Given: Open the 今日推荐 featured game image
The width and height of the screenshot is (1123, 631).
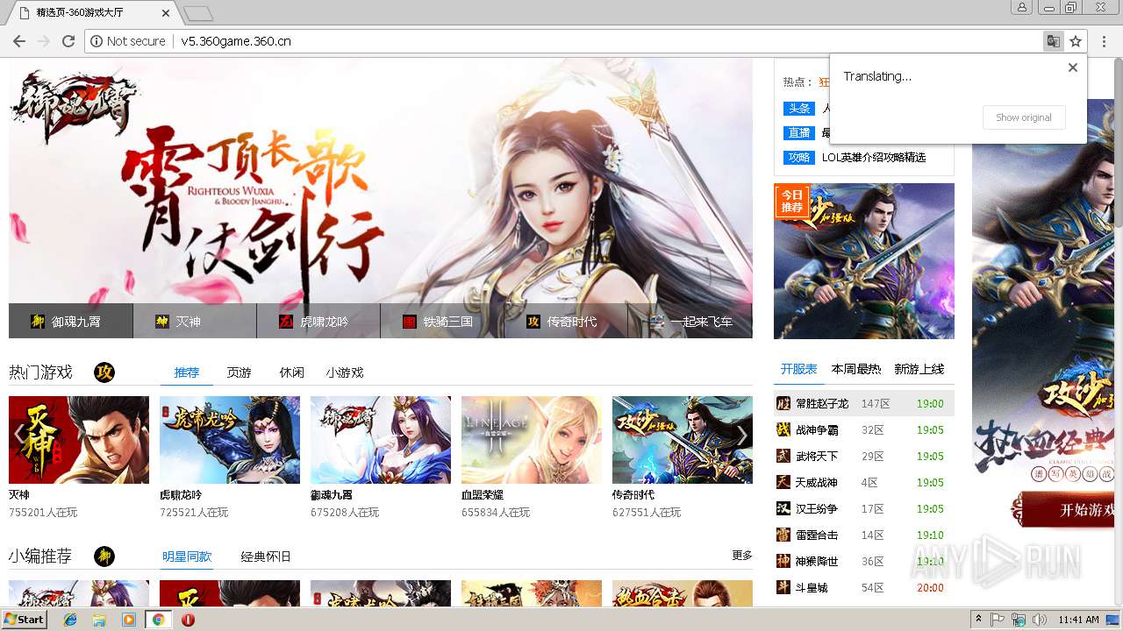Looking at the screenshot, I should (x=864, y=260).
